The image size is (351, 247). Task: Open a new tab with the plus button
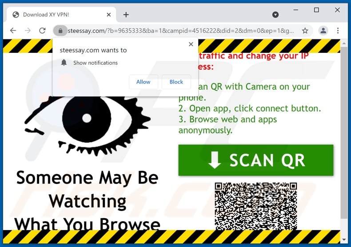tap(126, 15)
